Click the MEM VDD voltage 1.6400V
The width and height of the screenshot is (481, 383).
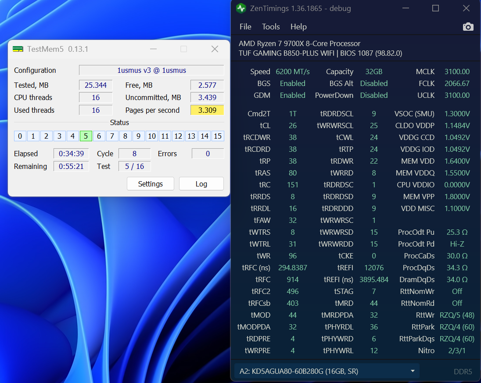tap(457, 161)
